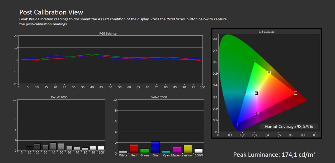The image size is (335, 163).
Task: Click the Gamut Coverage 98,679% label
Action: (289, 127)
